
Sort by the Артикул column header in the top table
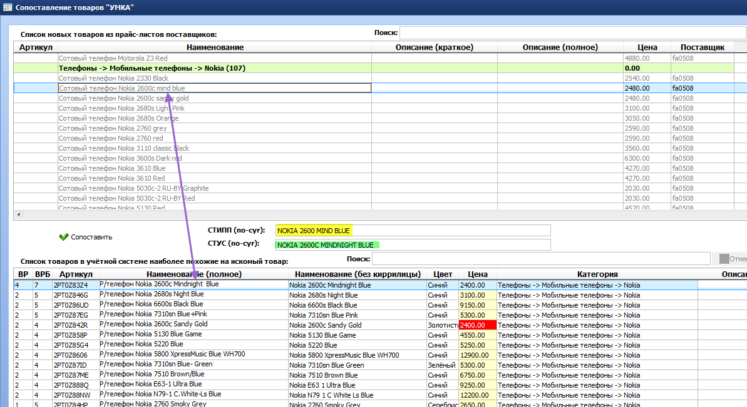36,47
